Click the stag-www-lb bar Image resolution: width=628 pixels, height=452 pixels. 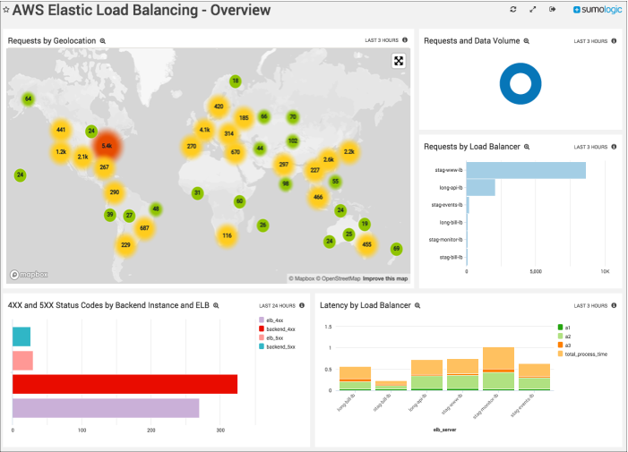coord(526,170)
